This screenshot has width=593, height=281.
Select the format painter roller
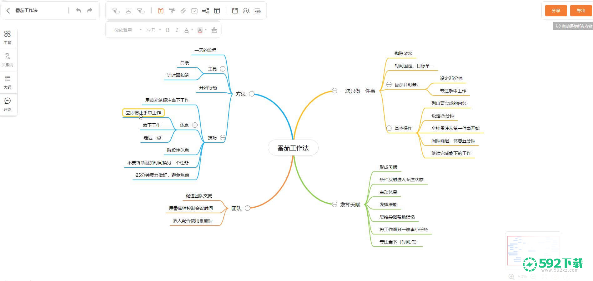pos(172,11)
